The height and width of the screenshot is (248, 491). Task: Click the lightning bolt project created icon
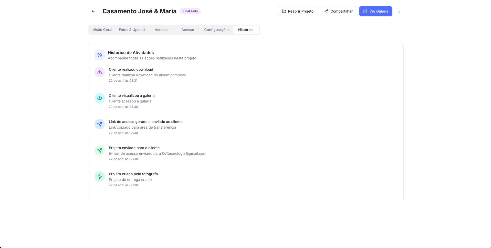[100, 177]
